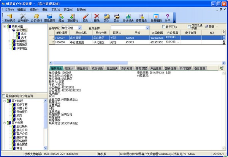Sort by 单位名称 column header
The width and height of the screenshot is (228, 157).
pyautogui.click(x=81, y=33)
